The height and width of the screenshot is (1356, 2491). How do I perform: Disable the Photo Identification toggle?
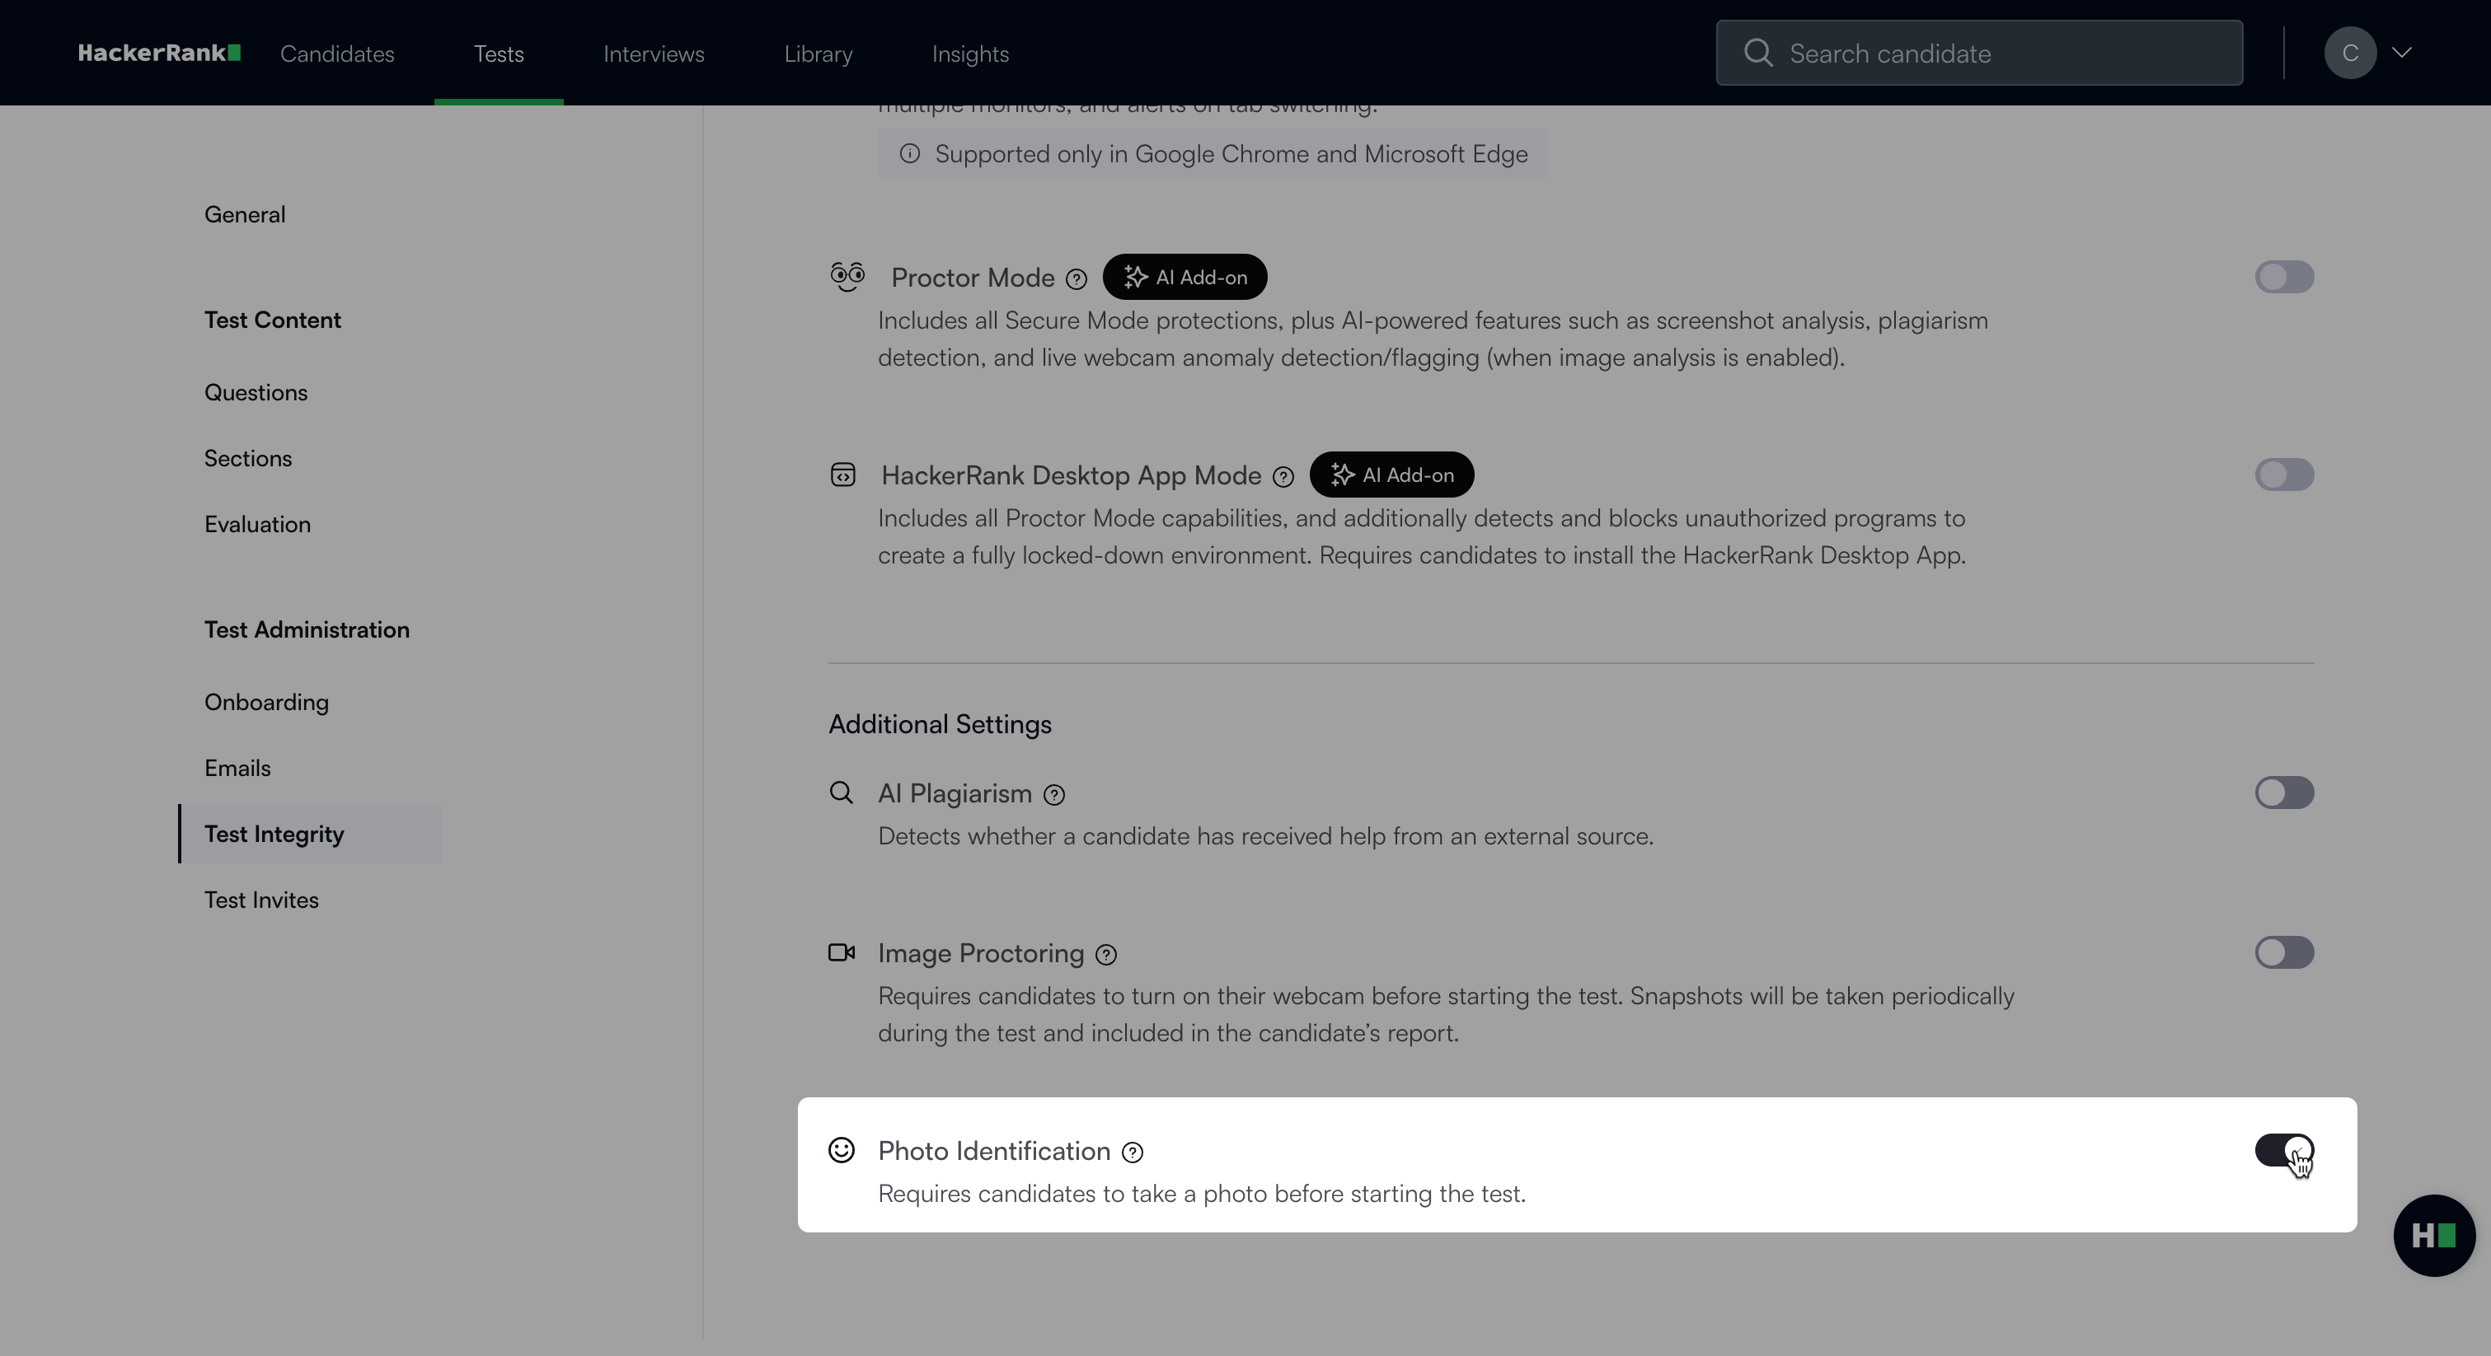pyautogui.click(x=2284, y=1150)
